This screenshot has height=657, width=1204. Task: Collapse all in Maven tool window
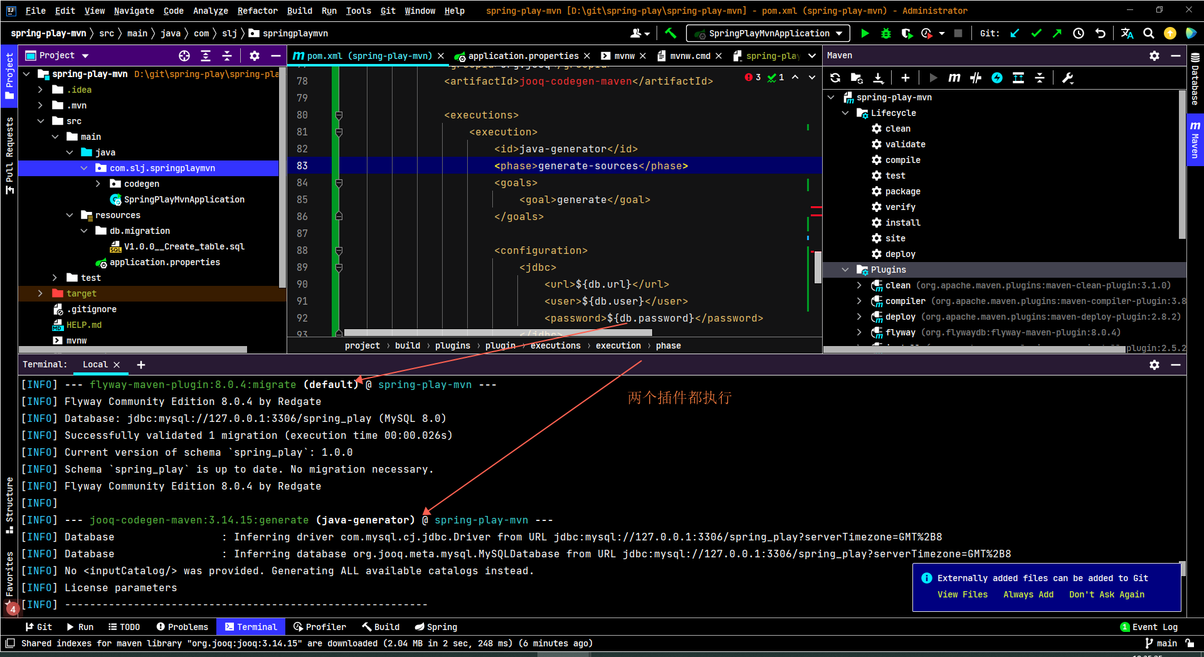coord(1040,78)
